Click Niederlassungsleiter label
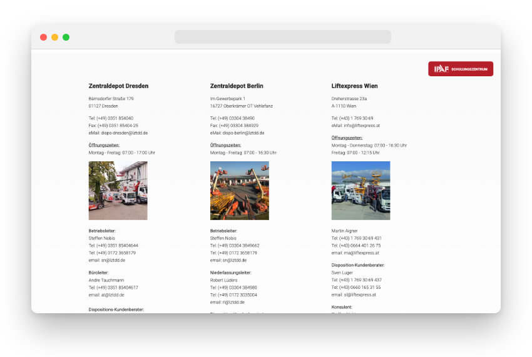The width and height of the screenshot is (532, 357). [x=231, y=273]
